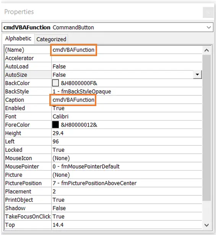Click the PicturePosition property label
Screen dimensions: 216x235
(x=23, y=183)
